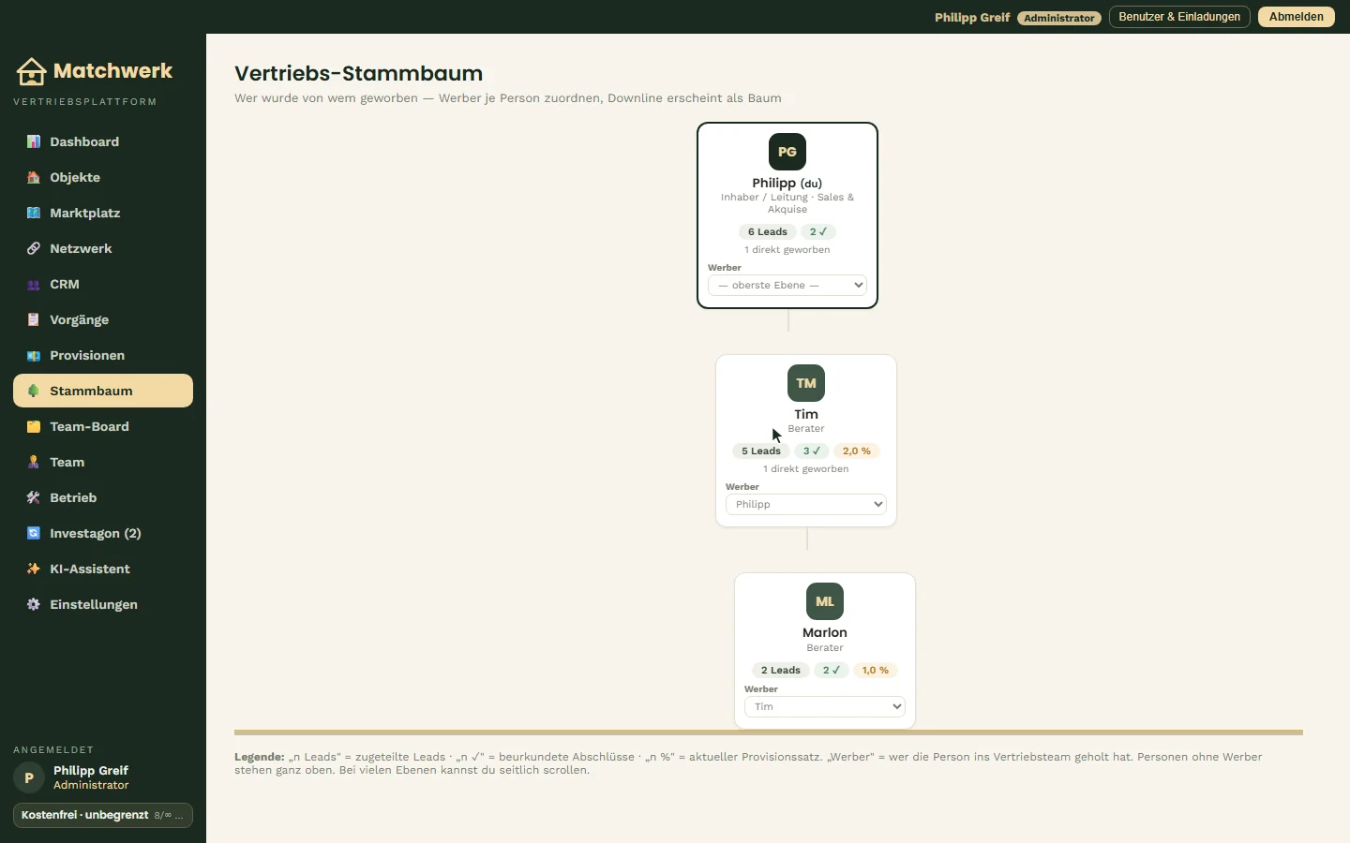The height and width of the screenshot is (843, 1350).
Task: Click the Team person icon
Action: [34, 462]
